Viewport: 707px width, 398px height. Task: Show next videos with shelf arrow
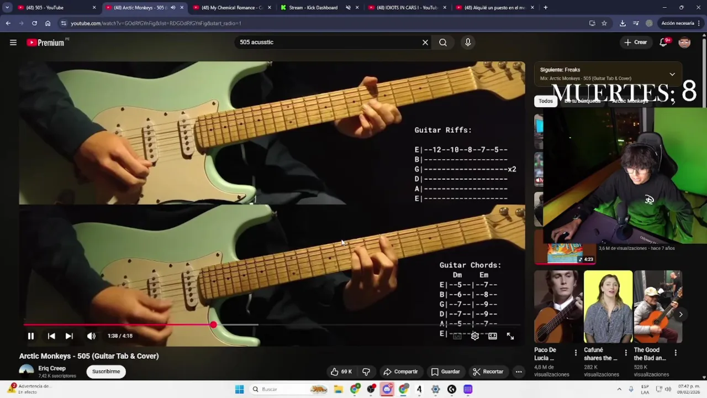click(x=680, y=315)
